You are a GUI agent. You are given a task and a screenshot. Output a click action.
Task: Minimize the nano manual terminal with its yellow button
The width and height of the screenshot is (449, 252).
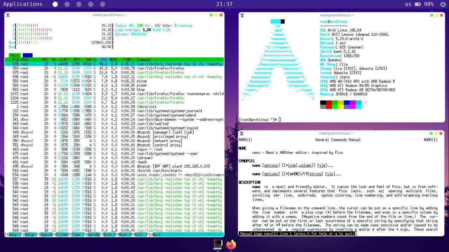coord(437,133)
